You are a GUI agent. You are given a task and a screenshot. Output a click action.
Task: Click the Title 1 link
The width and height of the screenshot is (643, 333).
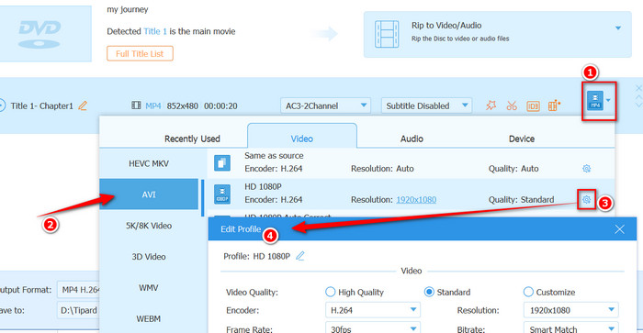tap(155, 31)
